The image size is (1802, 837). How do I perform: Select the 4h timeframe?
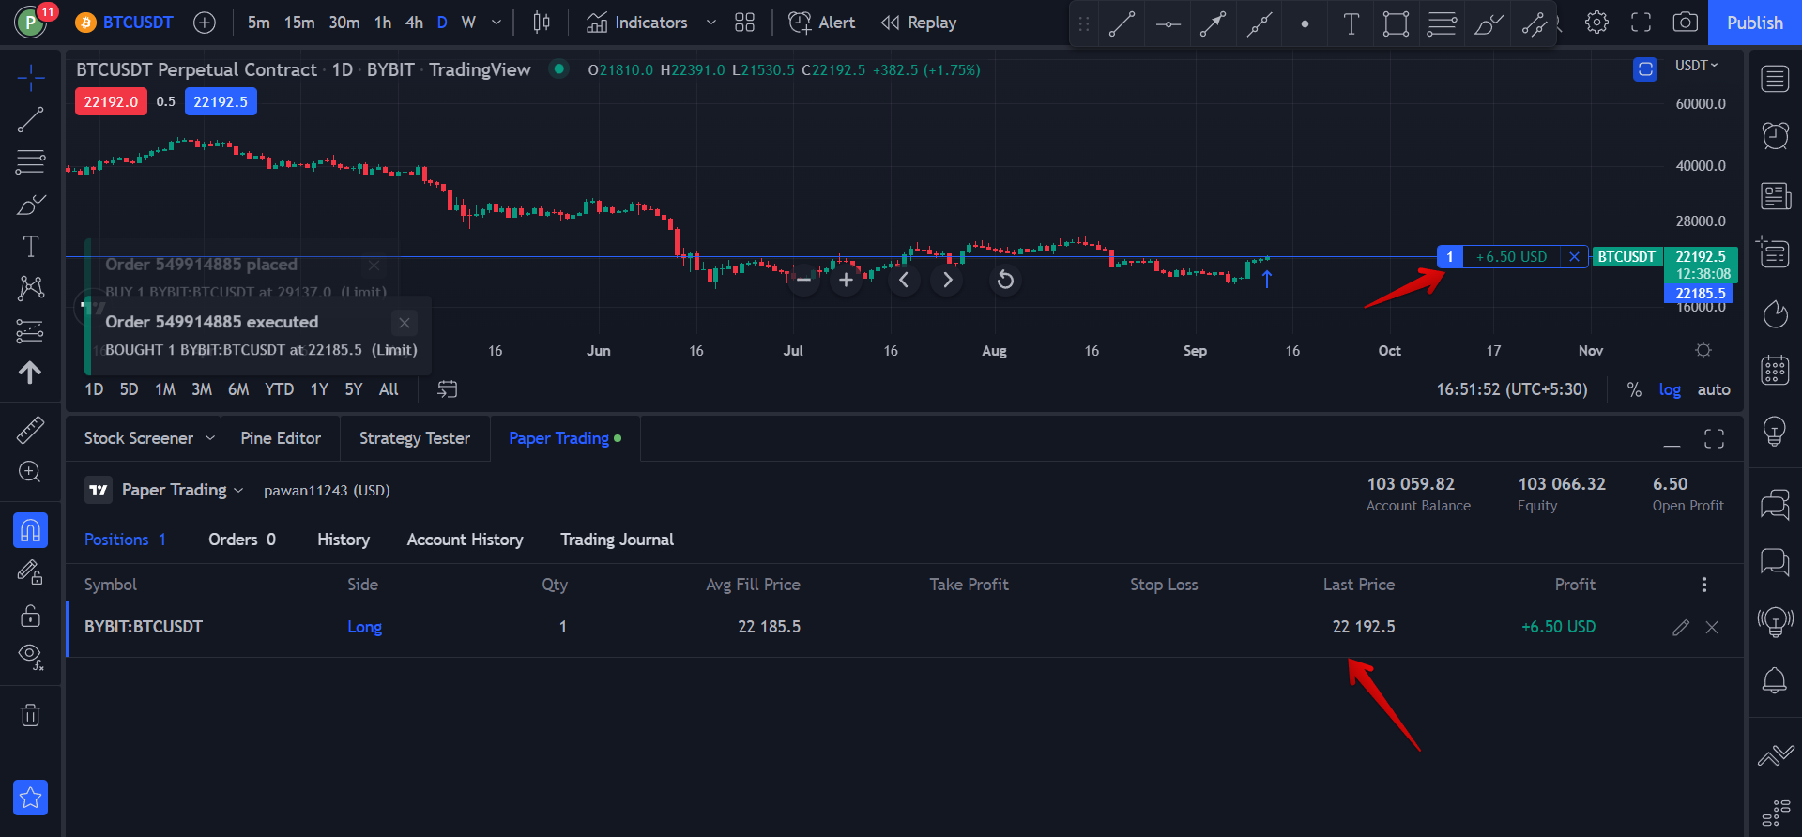[414, 23]
